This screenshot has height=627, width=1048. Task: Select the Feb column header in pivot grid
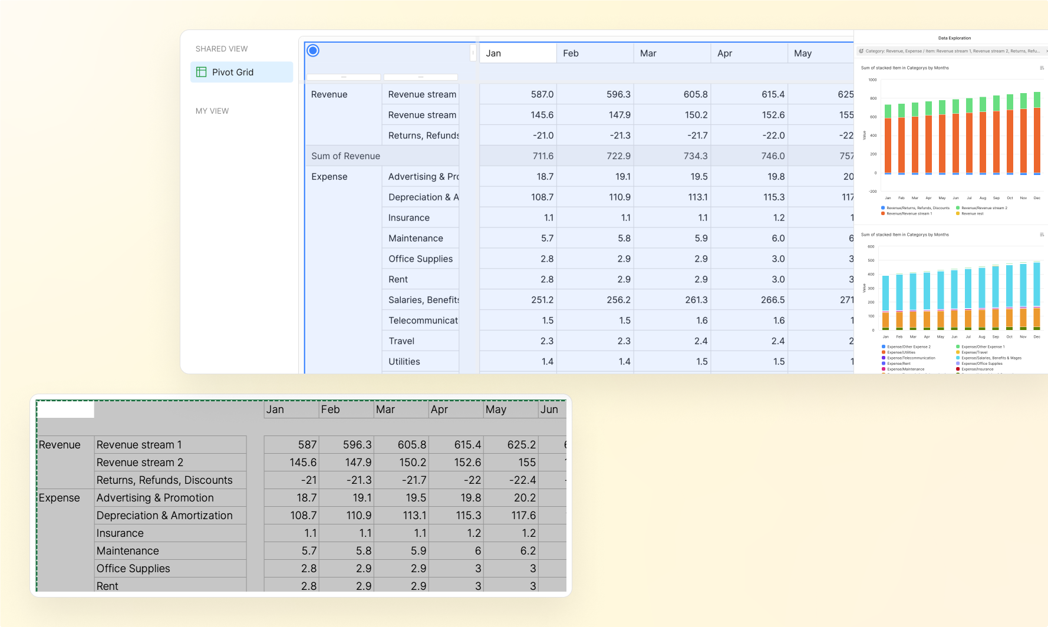(595, 53)
